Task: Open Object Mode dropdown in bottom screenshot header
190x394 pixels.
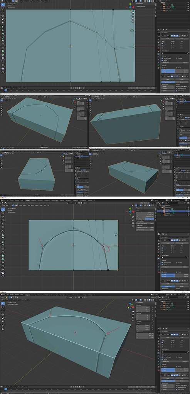Action: [x=6, y=300]
